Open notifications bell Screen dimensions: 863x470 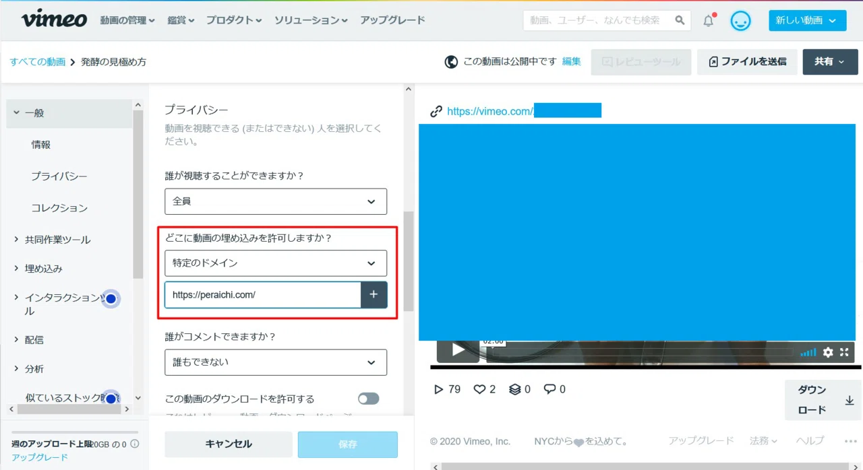[x=709, y=20]
